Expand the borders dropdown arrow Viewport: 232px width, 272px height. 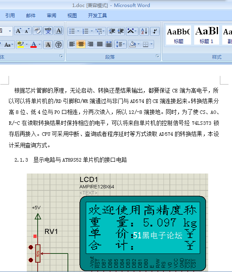tap(151, 44)
